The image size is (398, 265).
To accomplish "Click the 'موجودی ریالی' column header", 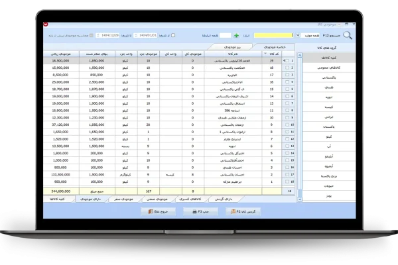I will pyautogui.click(x=61, y=54).
